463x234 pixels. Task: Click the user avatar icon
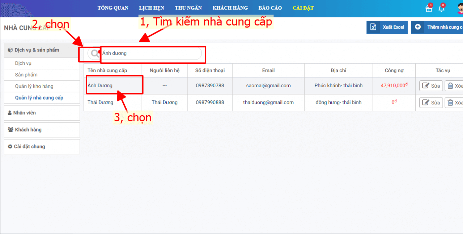coord(459,9)
